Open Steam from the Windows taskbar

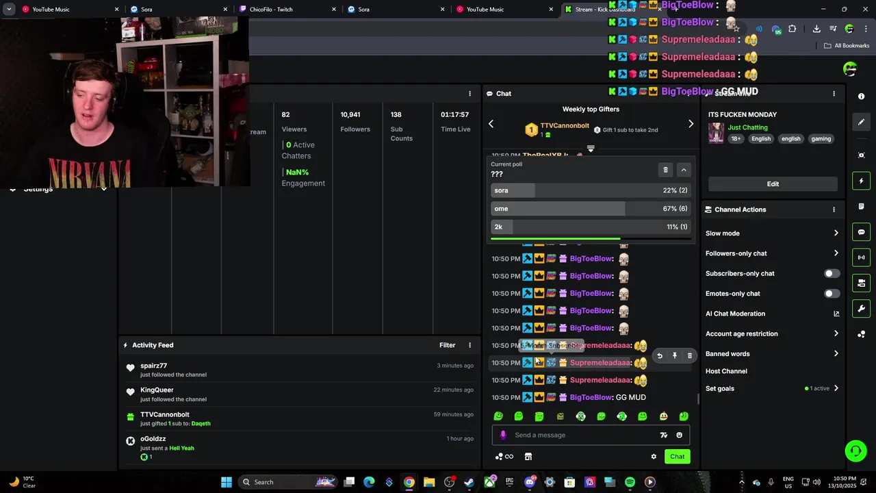click(x=469, y=482)
